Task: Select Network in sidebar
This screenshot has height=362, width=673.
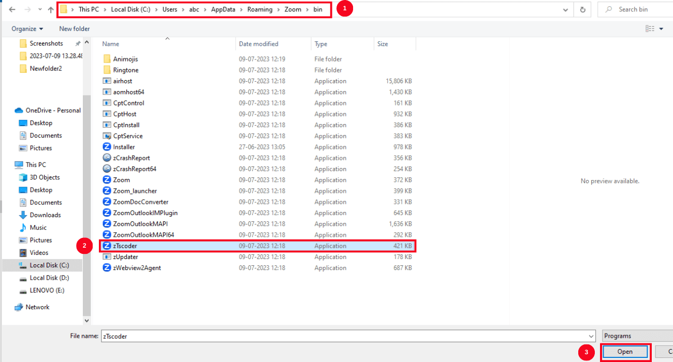Action: [38, 307]
